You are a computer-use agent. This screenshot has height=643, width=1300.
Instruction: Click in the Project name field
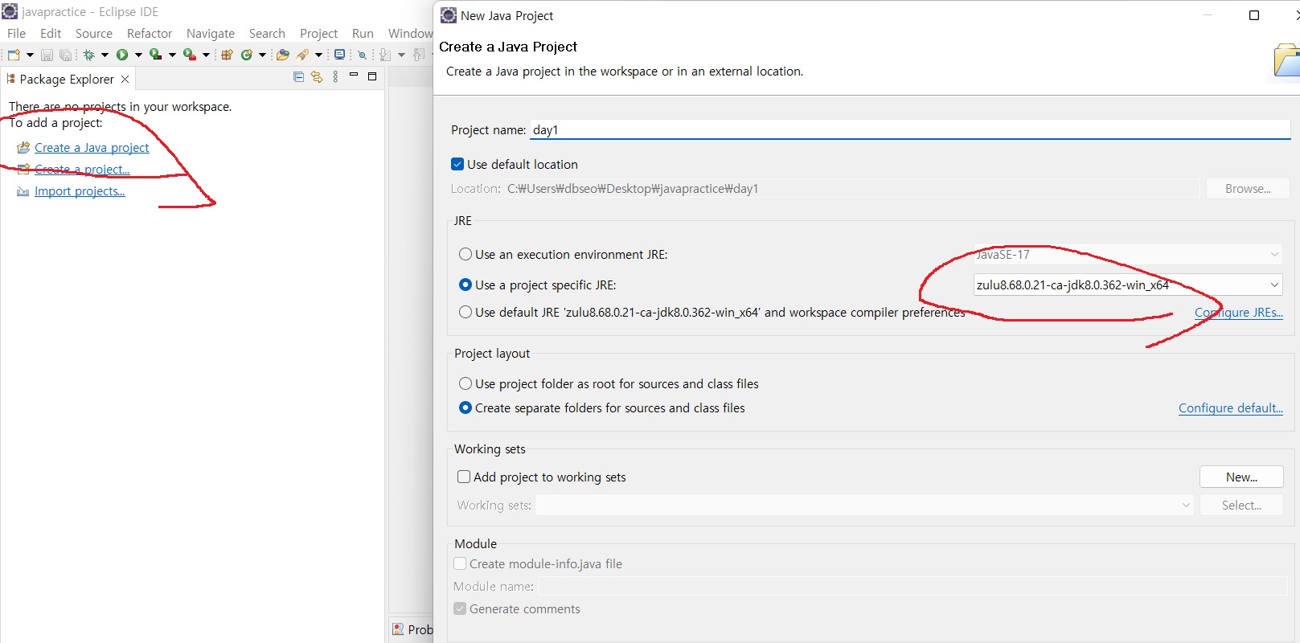[910, 129]
